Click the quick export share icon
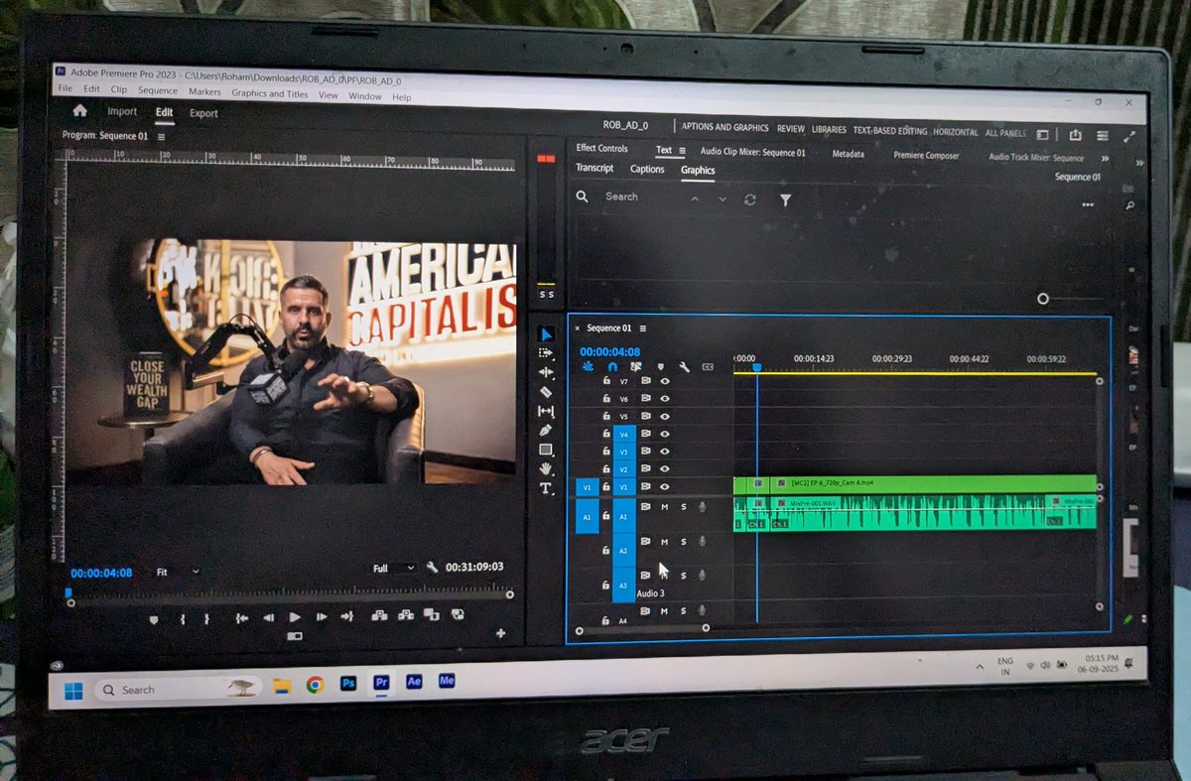 point(1075,135)
